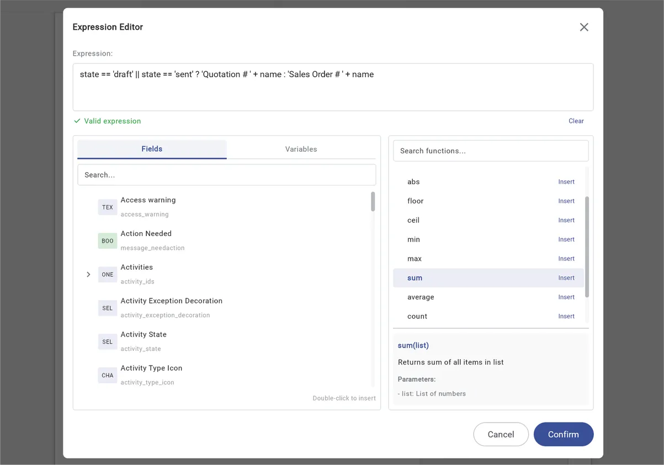Click the CHA type icon for Activity Type Icon

107,375
